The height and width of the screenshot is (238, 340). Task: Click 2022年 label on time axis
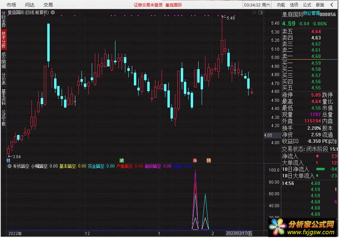click(15, 234)
